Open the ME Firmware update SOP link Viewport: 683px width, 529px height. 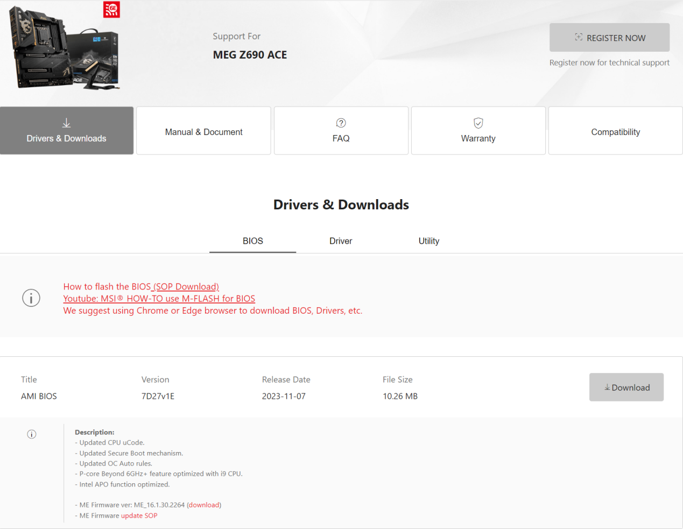click(139, 516)
